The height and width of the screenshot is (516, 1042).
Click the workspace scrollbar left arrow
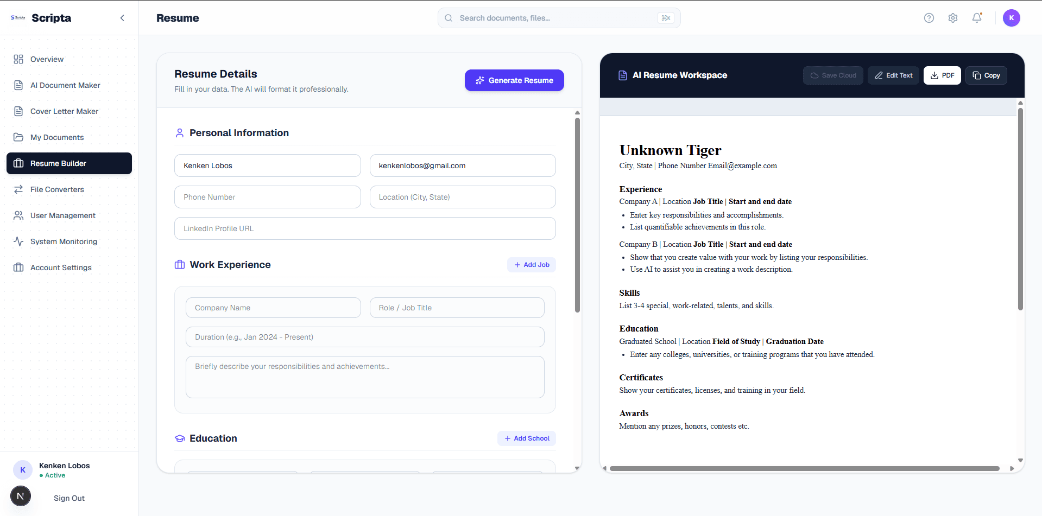click(604, 468)
